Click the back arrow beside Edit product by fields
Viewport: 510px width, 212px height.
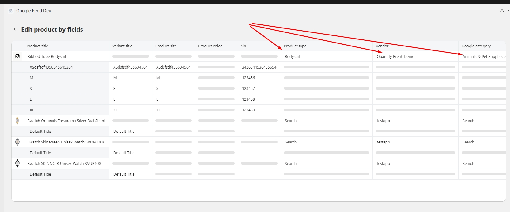[x=16, y=29]
